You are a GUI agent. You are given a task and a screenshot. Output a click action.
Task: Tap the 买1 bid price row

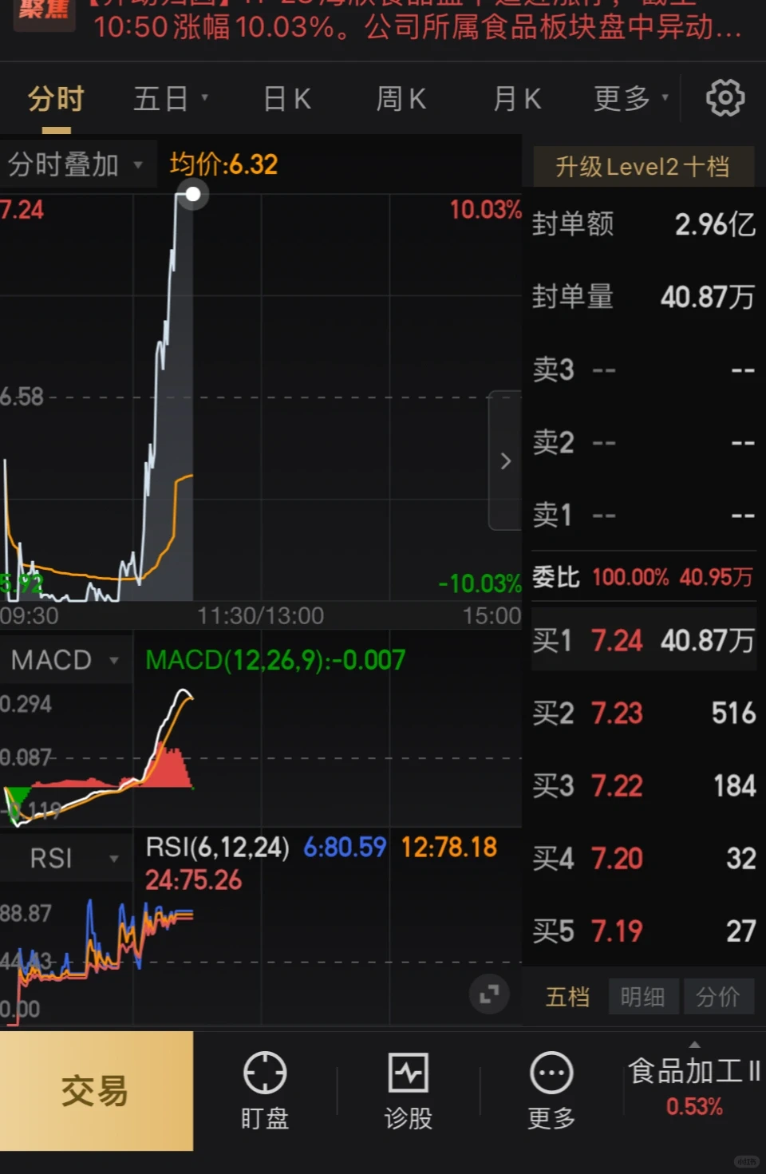pyautogui.click(x=643, y=641)
